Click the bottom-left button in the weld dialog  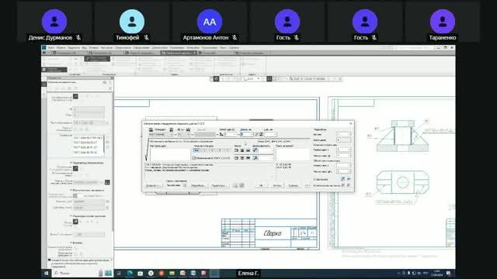[154, 185]
